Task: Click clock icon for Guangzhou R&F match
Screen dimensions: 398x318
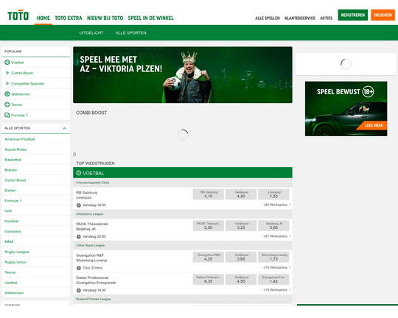Action: [79, 268]
